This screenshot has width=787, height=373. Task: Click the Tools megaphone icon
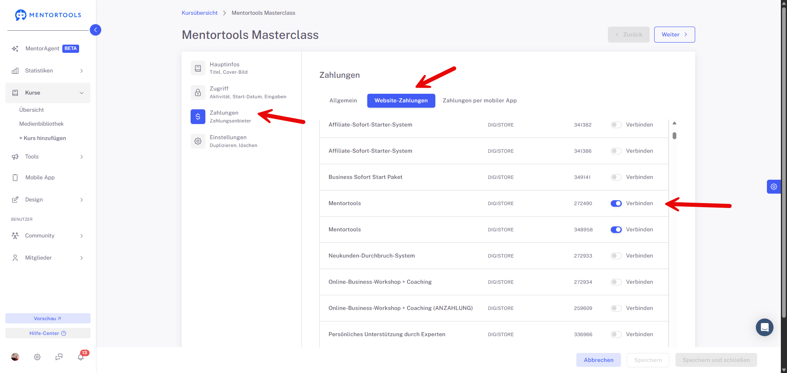click(x=15, y=157)
